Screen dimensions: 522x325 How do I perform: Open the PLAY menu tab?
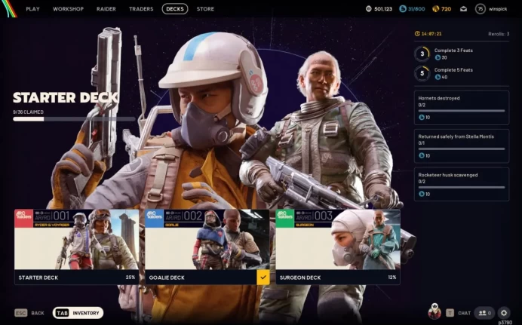32,9
